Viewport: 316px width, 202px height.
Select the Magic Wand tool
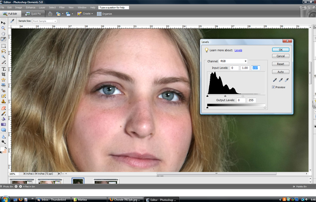tap(3, 57)
